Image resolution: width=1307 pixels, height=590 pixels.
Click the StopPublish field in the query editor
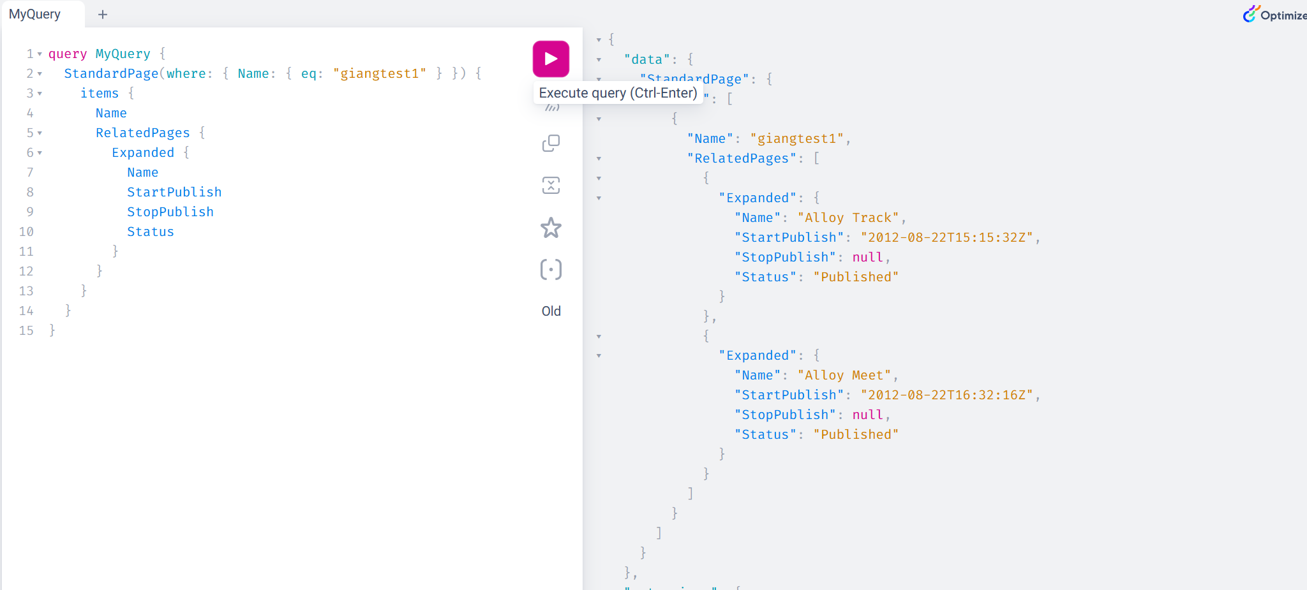pos(170,212)
